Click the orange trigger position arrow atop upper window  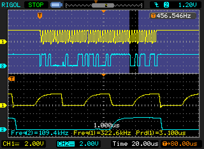(104, 11)
